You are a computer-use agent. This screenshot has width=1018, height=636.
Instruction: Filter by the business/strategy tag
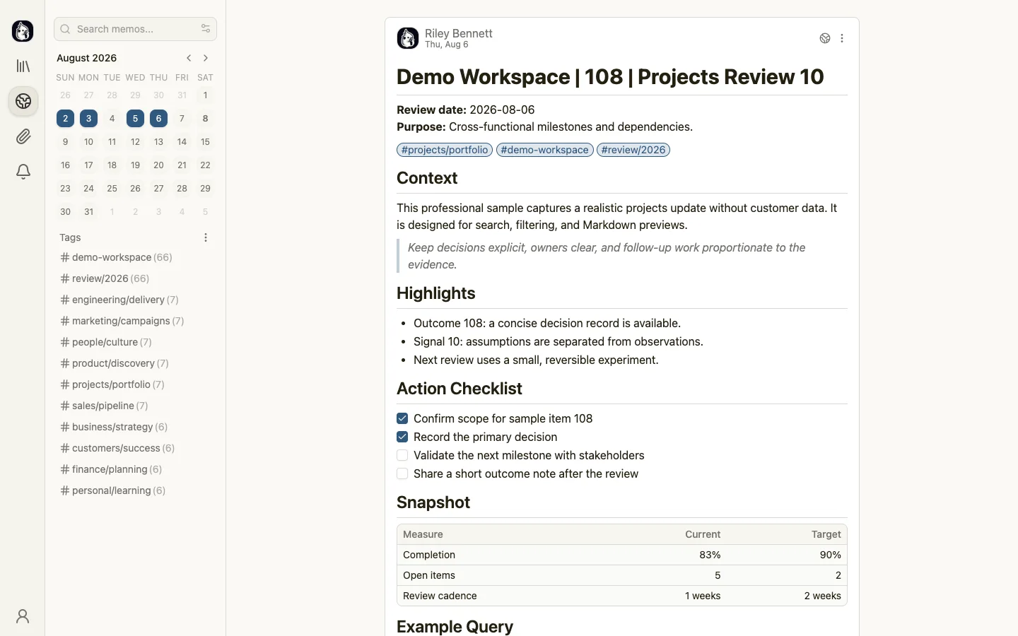114,427
